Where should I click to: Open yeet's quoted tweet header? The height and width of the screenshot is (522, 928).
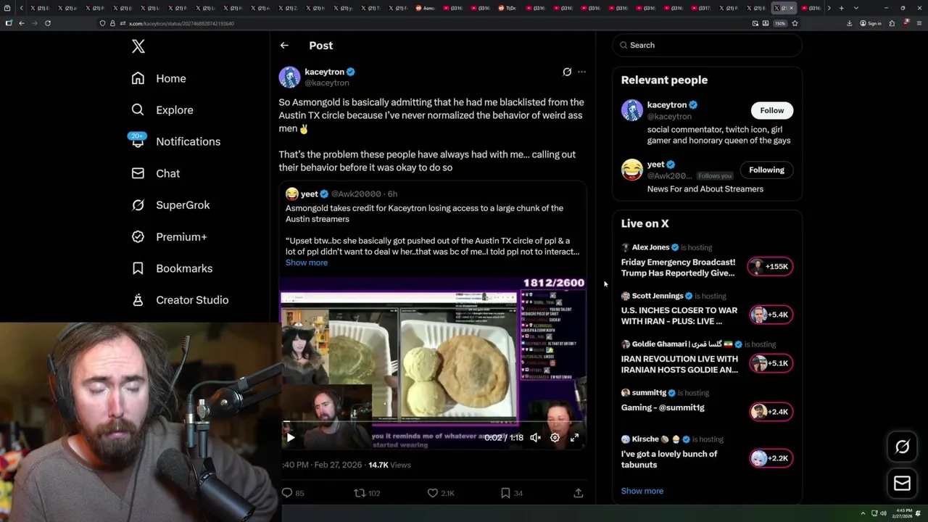coord(341,194)
